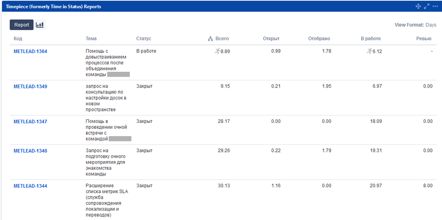Viewport: 442px width, 220px height.
Task: Follow the METLEAD-1346 link
Action: coord(30,151)
